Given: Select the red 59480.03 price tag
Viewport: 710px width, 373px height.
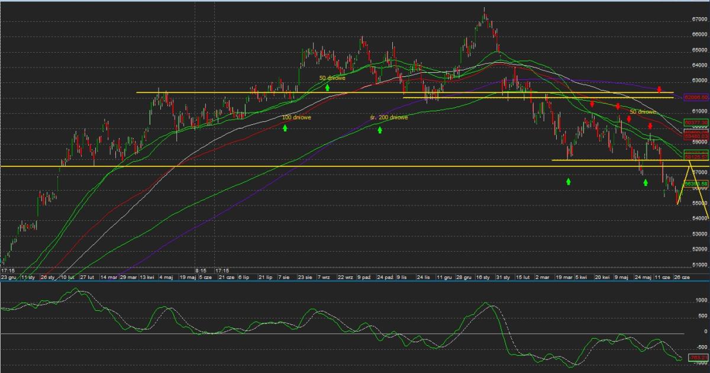Looking at the screenshot, I should [x=696, y=136].
